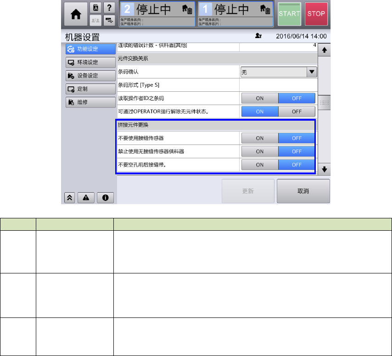Click the 拼接元件更换 section header
Image resolution: width=392 pixels, height=356 pixels.
(x=217, y=125)
